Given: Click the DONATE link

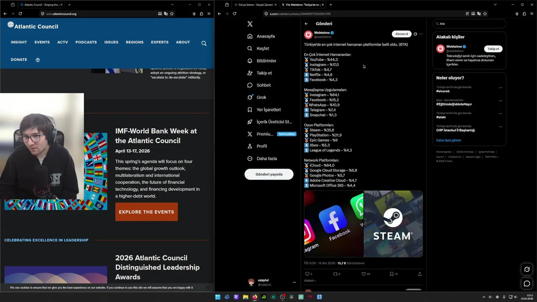Looking at the screenshot, I should (19, 60).
